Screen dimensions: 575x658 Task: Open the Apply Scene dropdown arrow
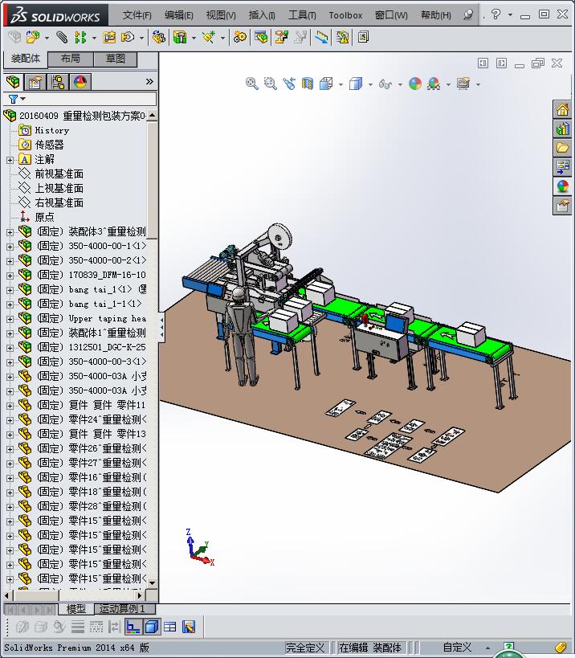[448, 85]
